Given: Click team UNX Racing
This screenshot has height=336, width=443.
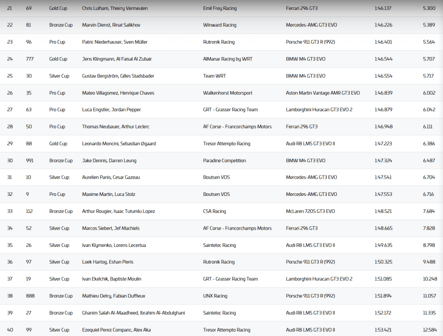Looking at the screenshot, I should (x=215, y=296).
